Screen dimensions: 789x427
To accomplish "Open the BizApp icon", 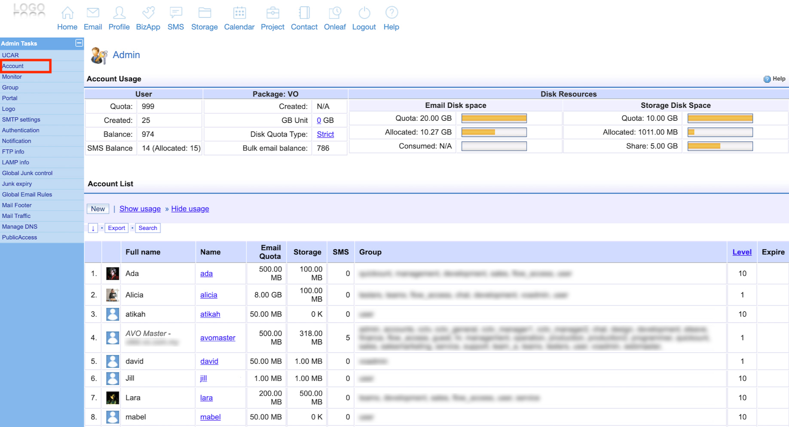I will (x=148, y=13).
